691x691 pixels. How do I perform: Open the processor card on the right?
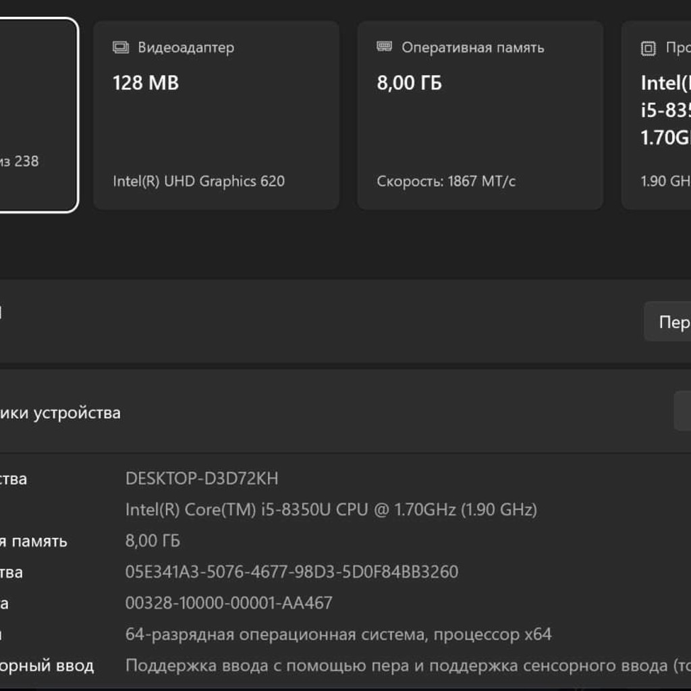(x=656, y=115)
